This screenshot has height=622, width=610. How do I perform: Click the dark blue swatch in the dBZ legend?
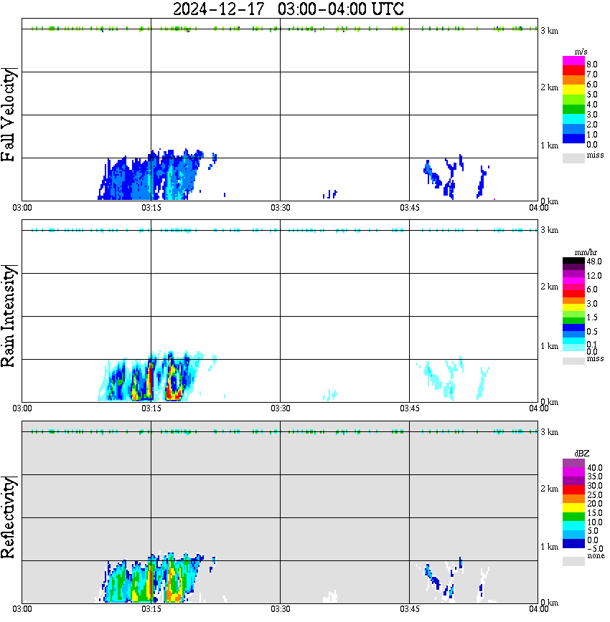pyautogui.click(x=573, y=544)
